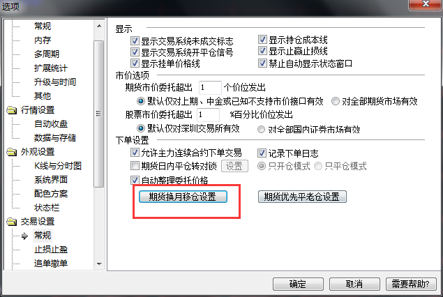The image size is (443, 297).
Task: Select K线与分时图 in settings tree
Action: point(58,166)
